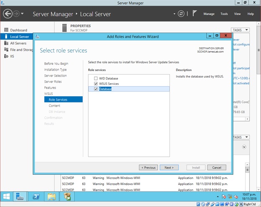Image resolution: width=261 pixels, height=207 pixels.
Task: Click the Local Server sidebar icon
Action: [x=6, y=37]
